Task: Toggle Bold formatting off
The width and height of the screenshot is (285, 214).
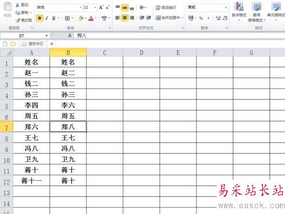Action: pyautogui.click(x=39, y=18)
